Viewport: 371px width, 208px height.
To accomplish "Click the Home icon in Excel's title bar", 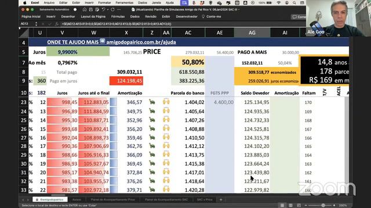I will [x=85, y=10].
